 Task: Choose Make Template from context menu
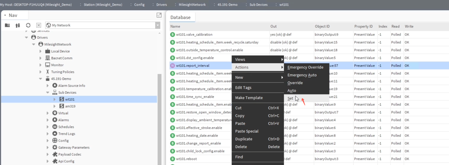pos(258,98)
